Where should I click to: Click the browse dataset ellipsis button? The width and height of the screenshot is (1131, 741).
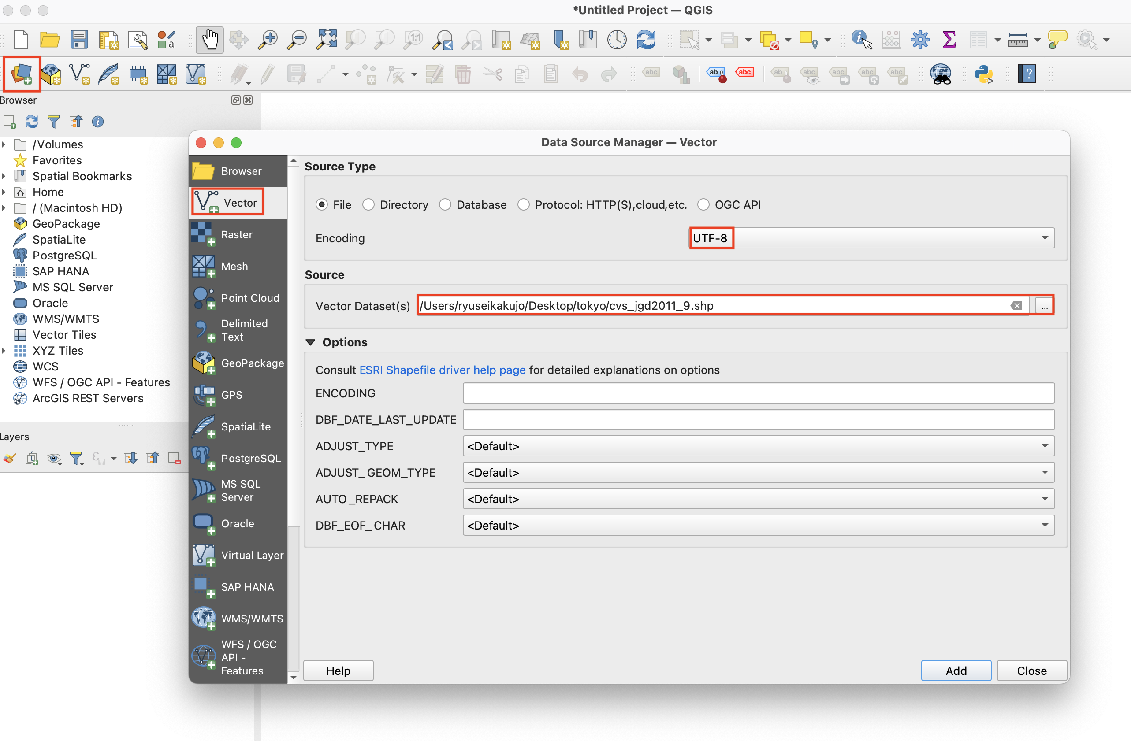pyautogui.click(x=1044, y=306)
